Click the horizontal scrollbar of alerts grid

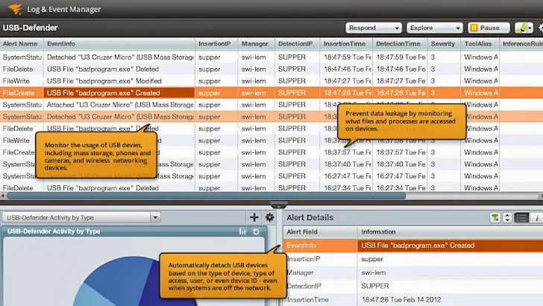click(x=206, y=196)
